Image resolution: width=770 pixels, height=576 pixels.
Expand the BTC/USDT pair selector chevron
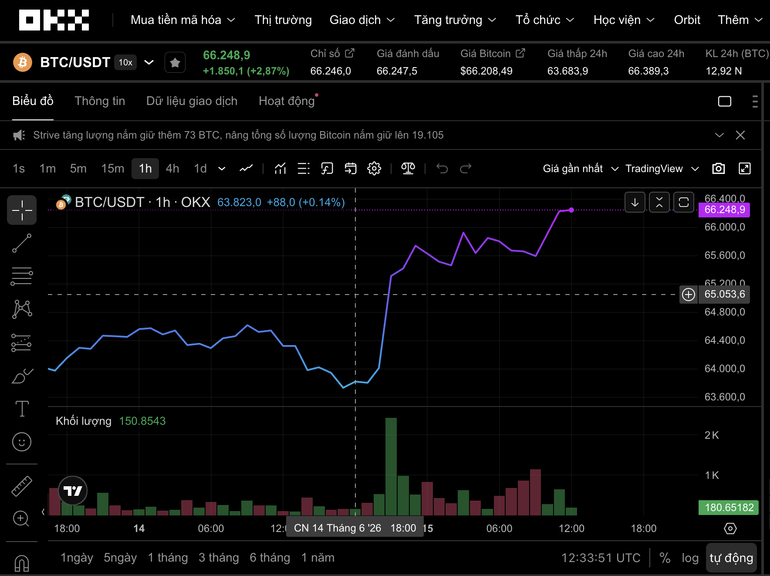149,62
